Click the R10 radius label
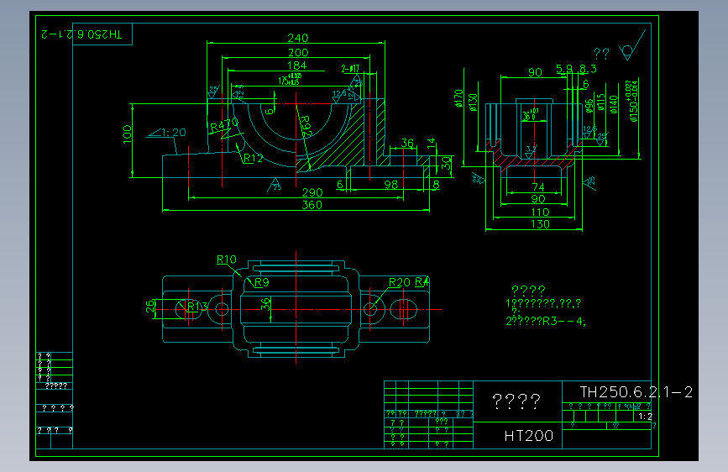Screen dimensions: 728x472 pos(227,260)
